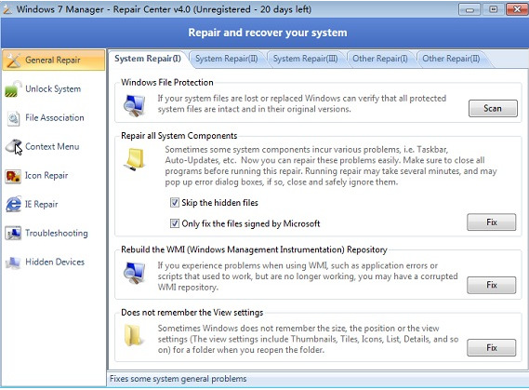The image size is (529, 390).
Task: Scan Windows File Protection
Action: 493,108
